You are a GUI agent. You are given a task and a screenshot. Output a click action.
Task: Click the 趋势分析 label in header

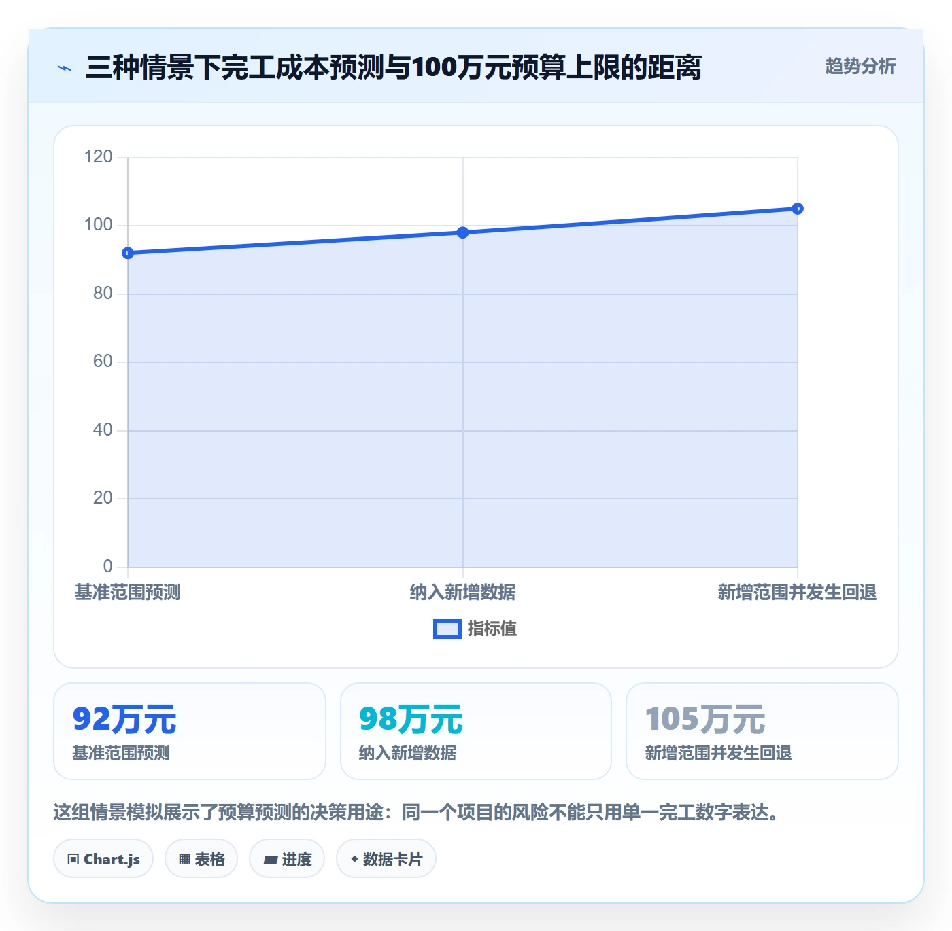click(x=860, y=66)
